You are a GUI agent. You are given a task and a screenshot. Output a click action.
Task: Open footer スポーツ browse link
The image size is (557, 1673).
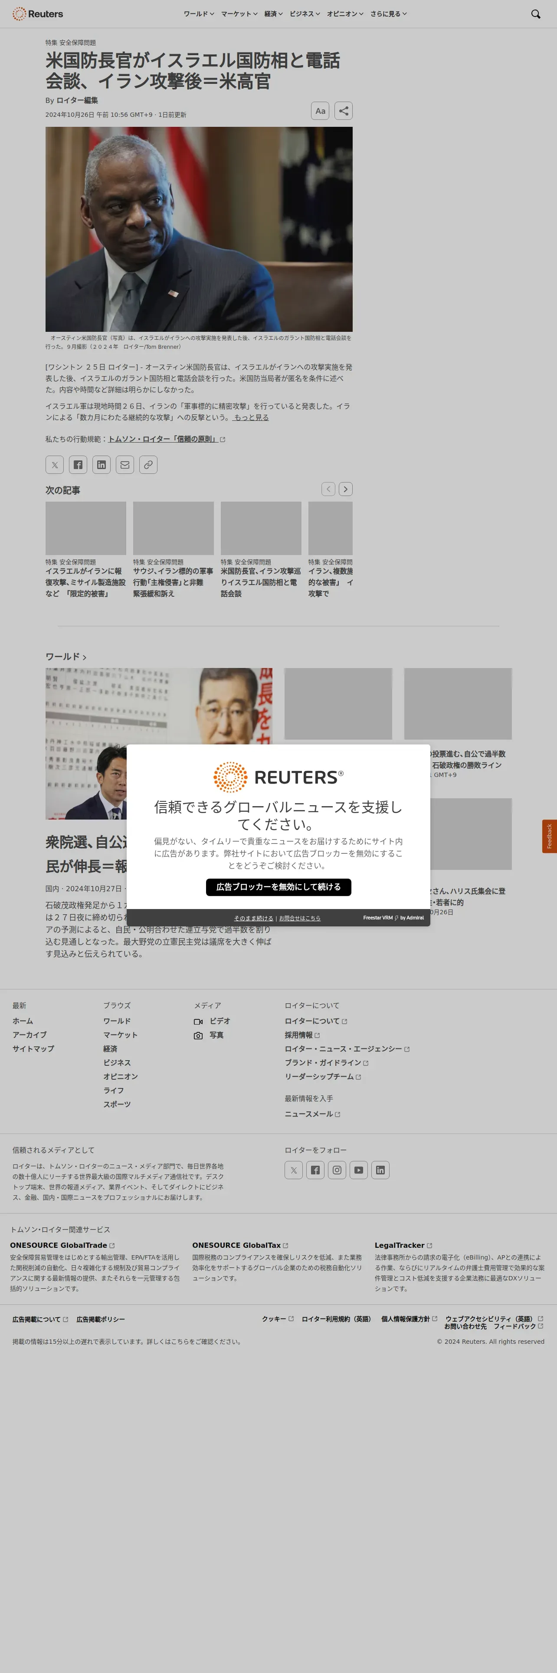coord(117,1105)
